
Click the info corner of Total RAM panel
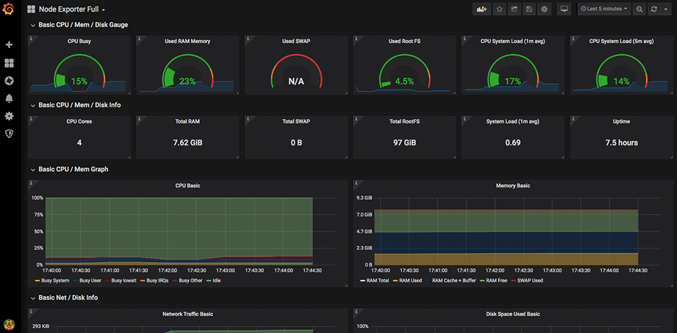point(138,118)
